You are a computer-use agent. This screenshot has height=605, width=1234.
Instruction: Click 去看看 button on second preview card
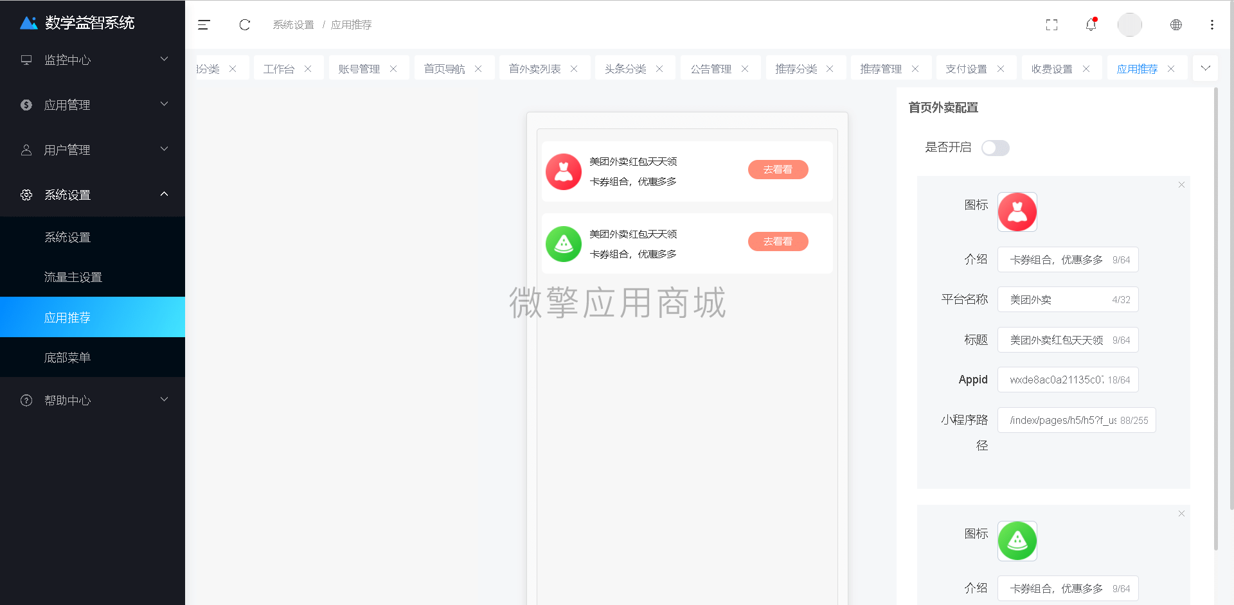(778, 241)
